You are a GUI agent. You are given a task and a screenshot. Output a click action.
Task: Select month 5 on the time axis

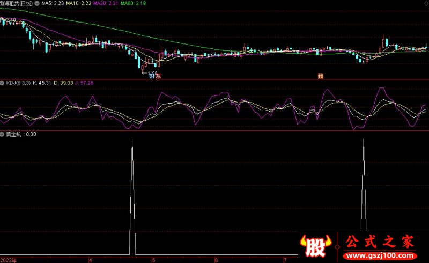click(x=154, y=260)
